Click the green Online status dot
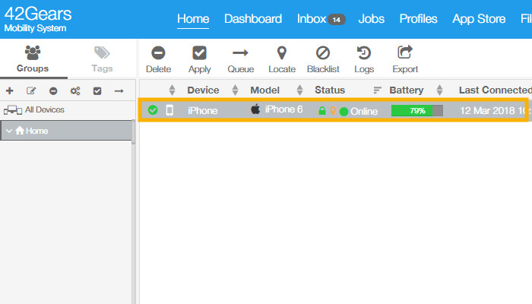Viewport: 532px width, 304px height. point(344,111)
